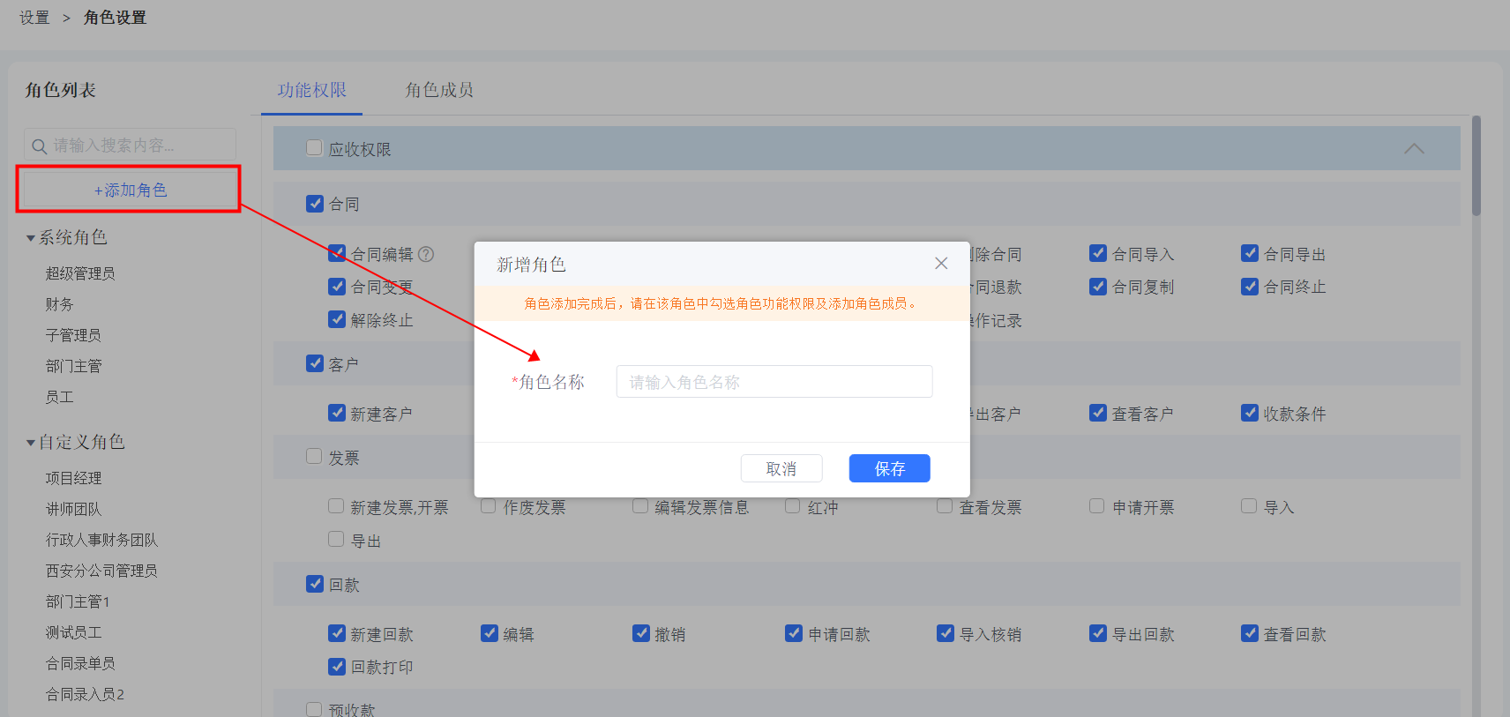Collapse the 系统角色 tree group
The image size is (1510, 717).
coord(31,238)
